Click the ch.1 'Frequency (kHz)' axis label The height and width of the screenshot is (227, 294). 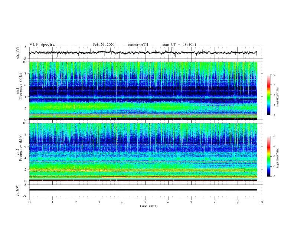(21, 85)
